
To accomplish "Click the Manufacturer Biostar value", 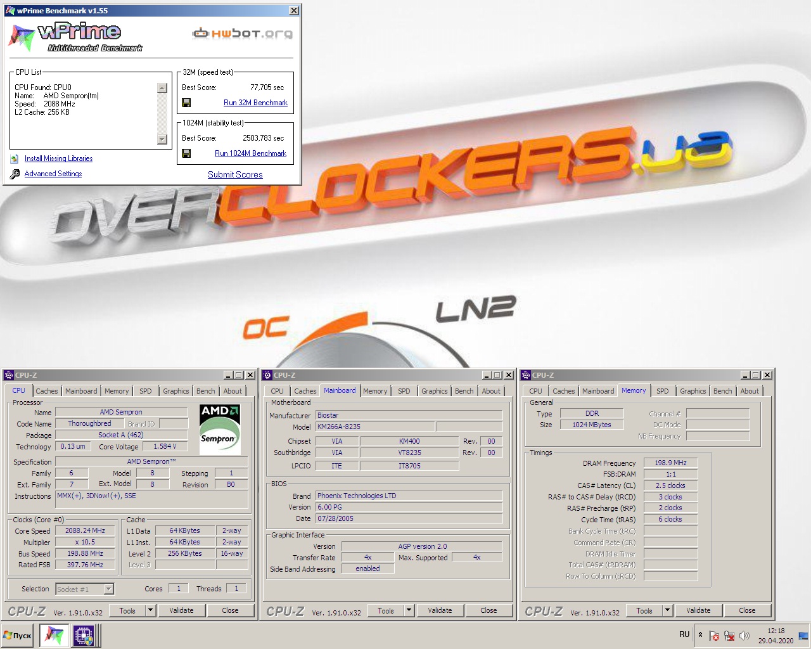I will tap(409, 415).
